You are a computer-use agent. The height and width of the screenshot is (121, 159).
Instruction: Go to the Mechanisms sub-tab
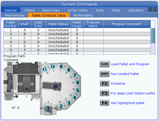(x=14, y=15)
